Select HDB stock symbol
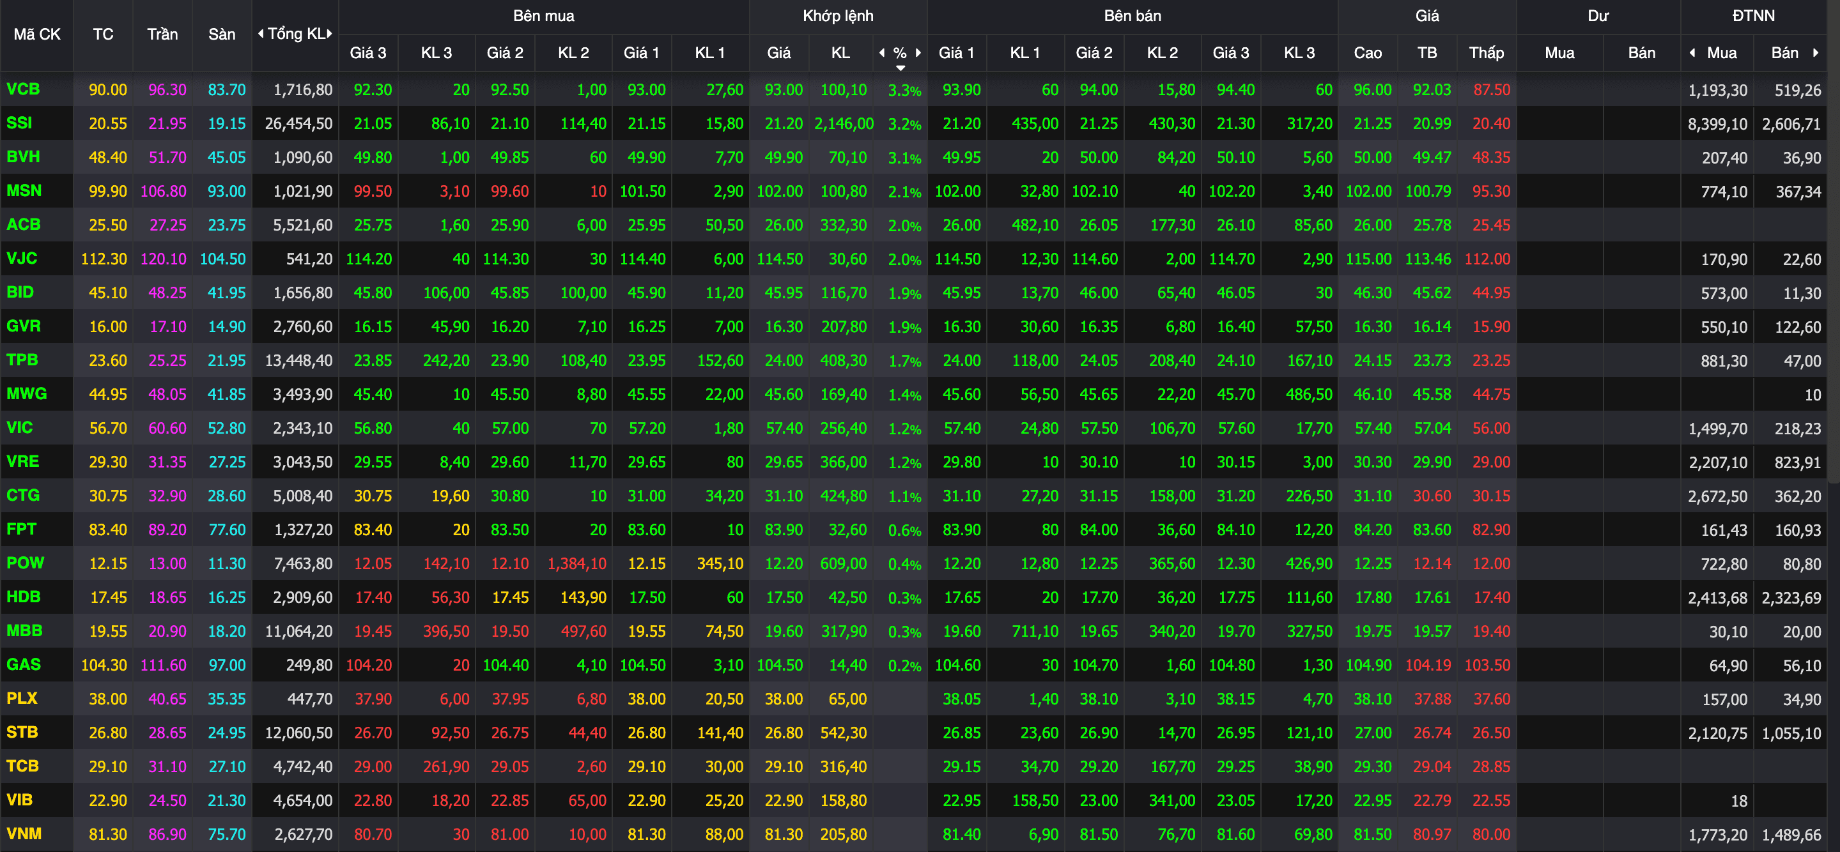The width and height of the screenshot is (1840, 852). point(23,597)
